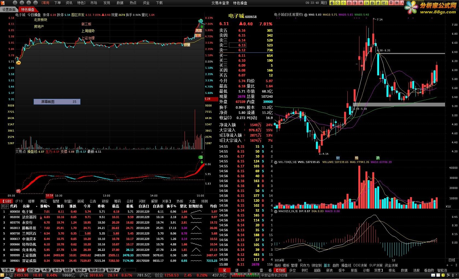Click the zoom out minus on daily chart
Screen dimensions: 459x279
click(x=451, y=265)
